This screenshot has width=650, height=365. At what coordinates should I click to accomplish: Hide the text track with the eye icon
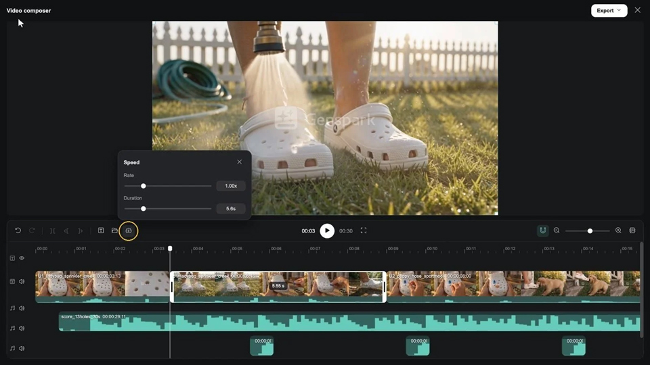pos(22,258)
